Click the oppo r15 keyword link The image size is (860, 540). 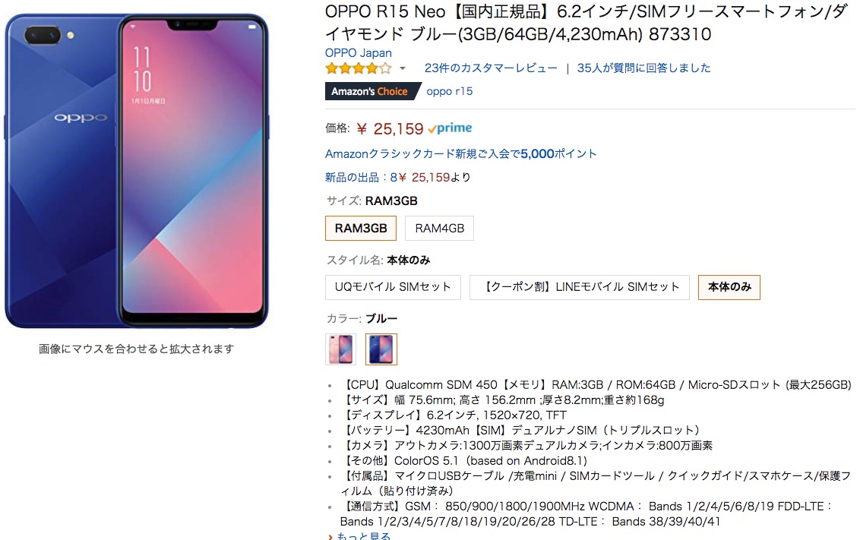click(449, 91)
